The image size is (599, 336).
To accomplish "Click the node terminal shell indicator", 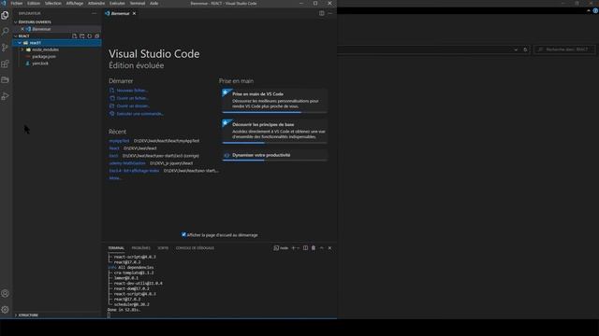I will point(281,248).
